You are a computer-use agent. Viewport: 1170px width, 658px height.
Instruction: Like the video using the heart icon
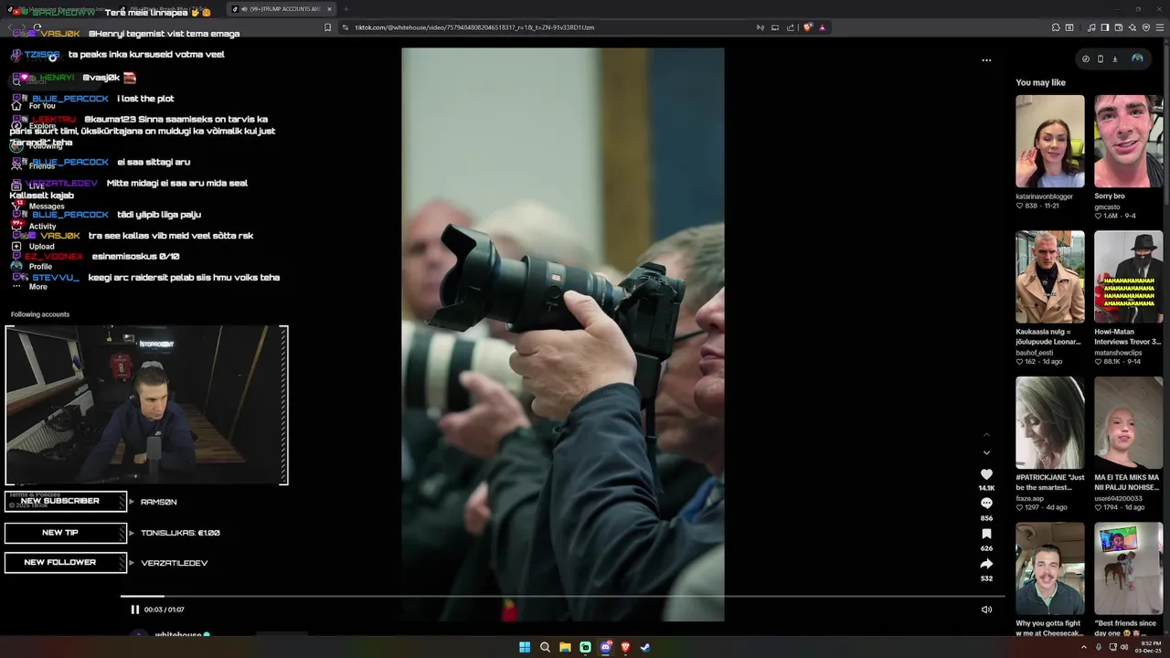986,474
